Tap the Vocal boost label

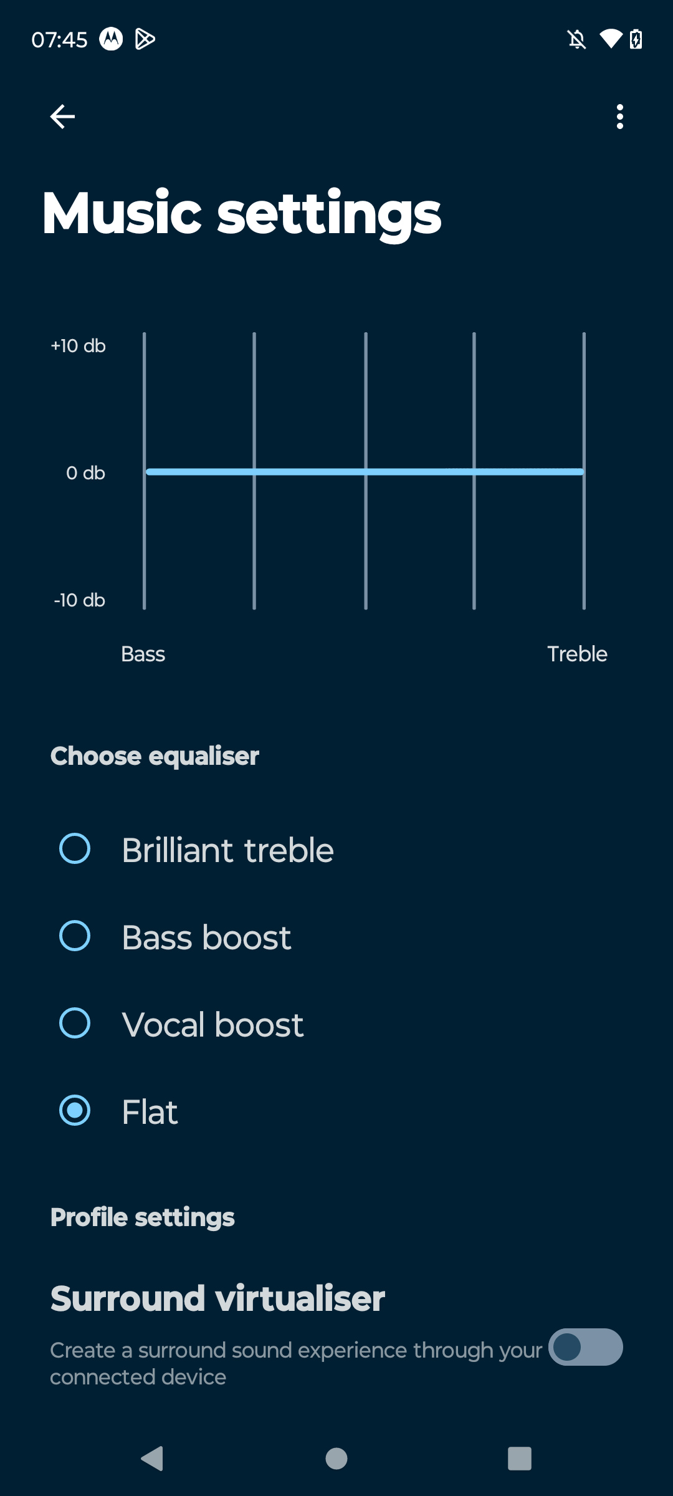(x=212, y=1024)
